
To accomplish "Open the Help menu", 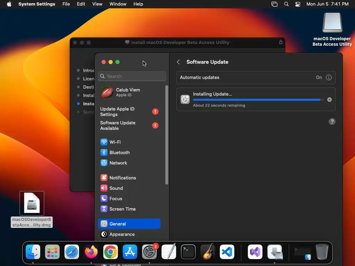I will 138,4.
